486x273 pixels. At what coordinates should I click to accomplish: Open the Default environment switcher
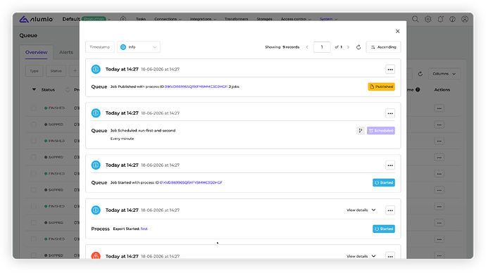[x=87, y=19]
